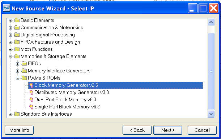Click the RAMs & ROMs folder icon
Viewport: 221px width, 139px height.
tap(24, 78)
